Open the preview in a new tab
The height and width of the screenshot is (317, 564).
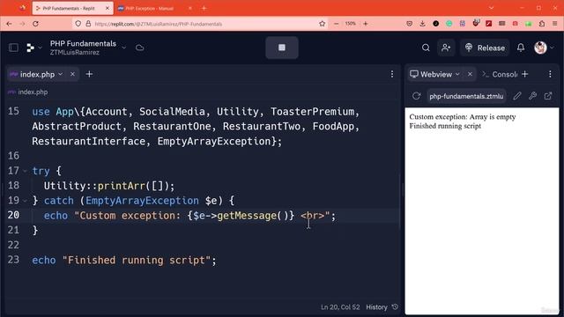point(548,96)
